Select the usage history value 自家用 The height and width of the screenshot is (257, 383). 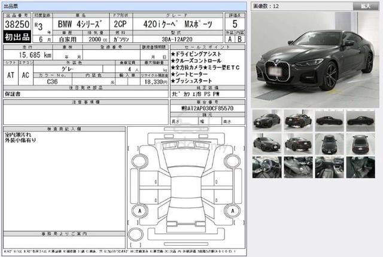coord(68,39)
